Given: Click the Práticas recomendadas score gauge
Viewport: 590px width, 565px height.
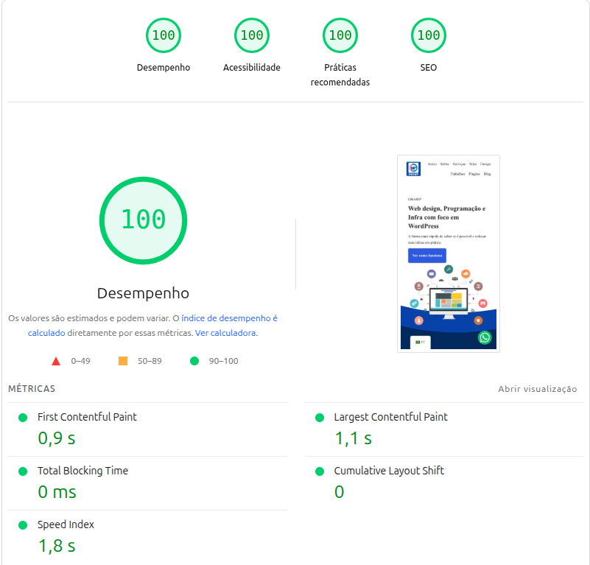Looking at the screenshot, I should click(x=340, y=35).
